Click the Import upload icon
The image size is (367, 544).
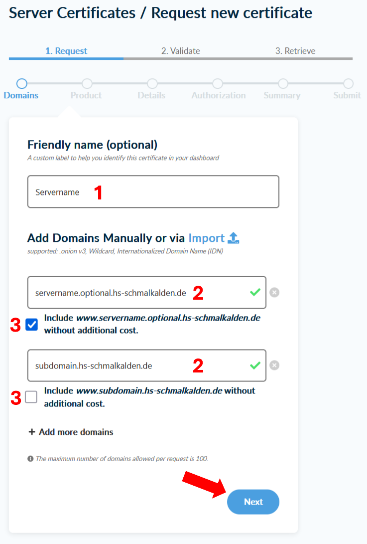[234, 238]
